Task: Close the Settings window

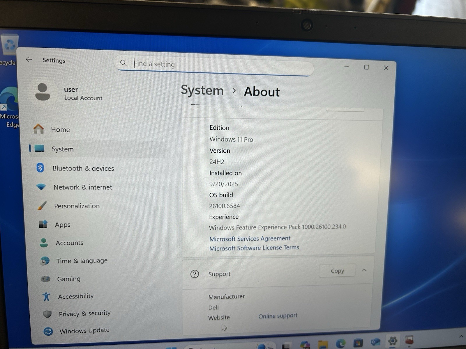Action: (386, 68)
